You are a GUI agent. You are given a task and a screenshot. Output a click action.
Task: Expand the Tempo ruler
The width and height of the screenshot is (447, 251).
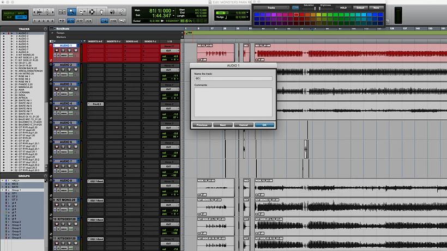[x=52, y=33]
